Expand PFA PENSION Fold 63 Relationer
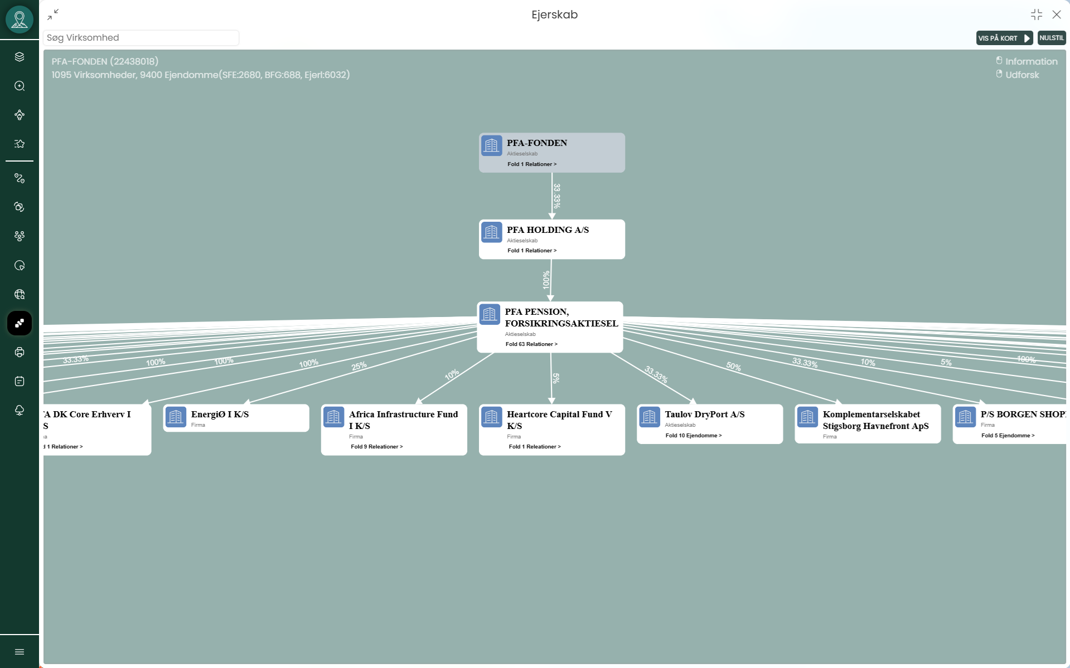Image resolution: width=1070 pixels, height=668 pixels. click(x=531, y=344)
